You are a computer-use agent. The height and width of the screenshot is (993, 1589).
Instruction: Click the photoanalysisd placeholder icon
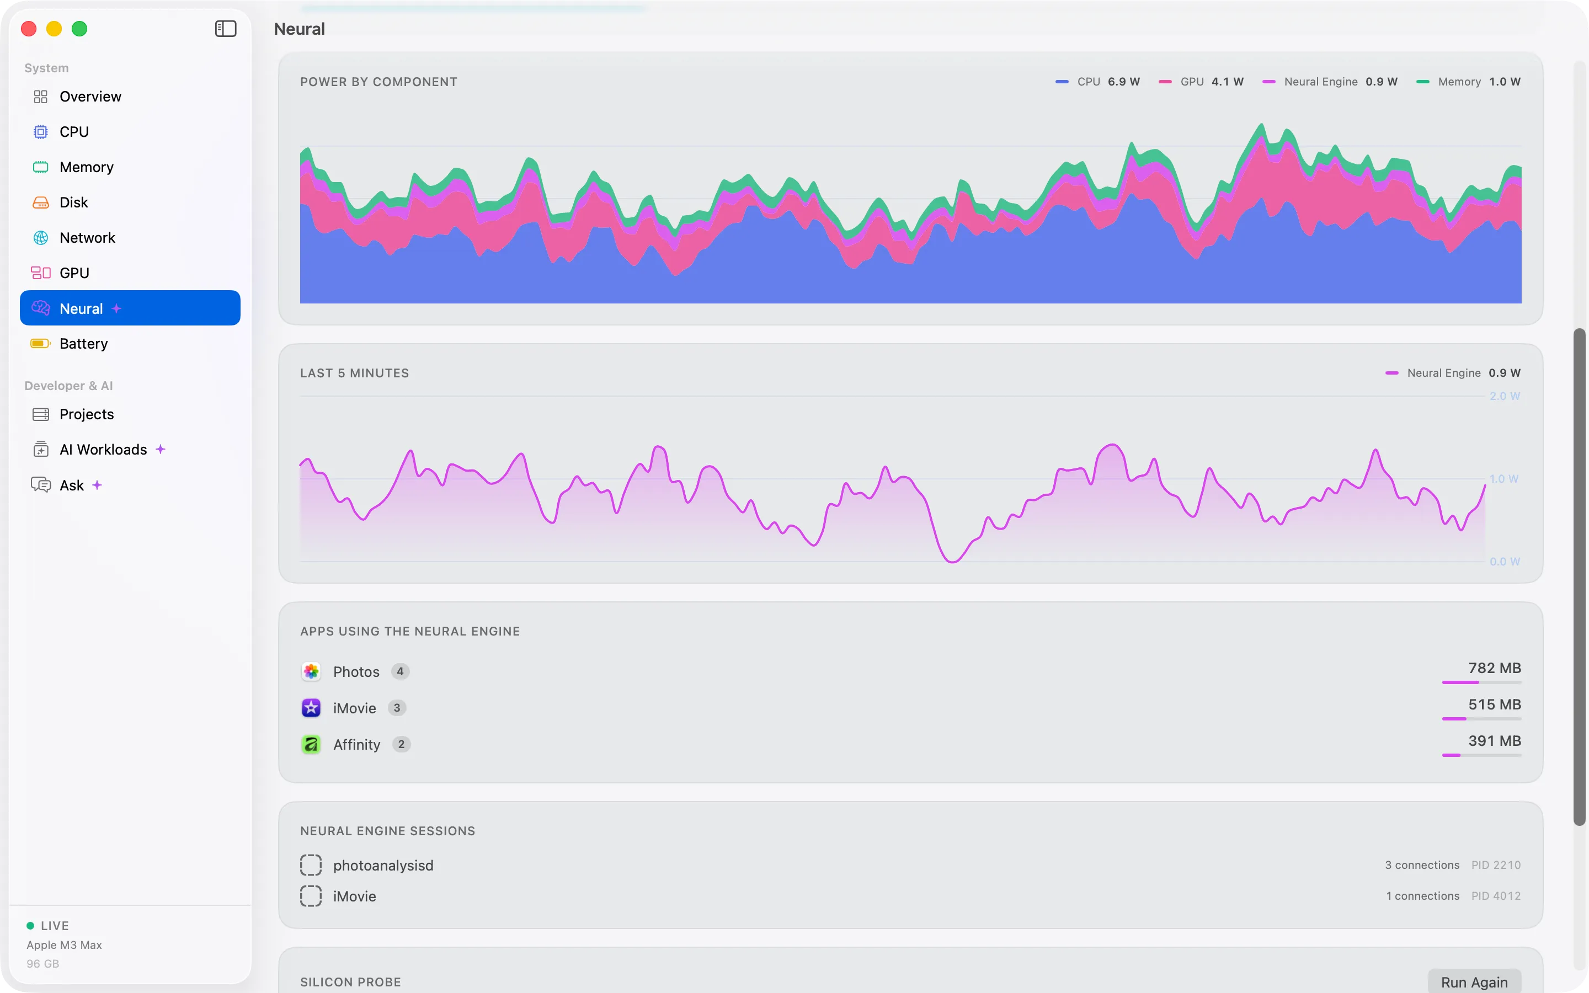click(x=311, y=865)
